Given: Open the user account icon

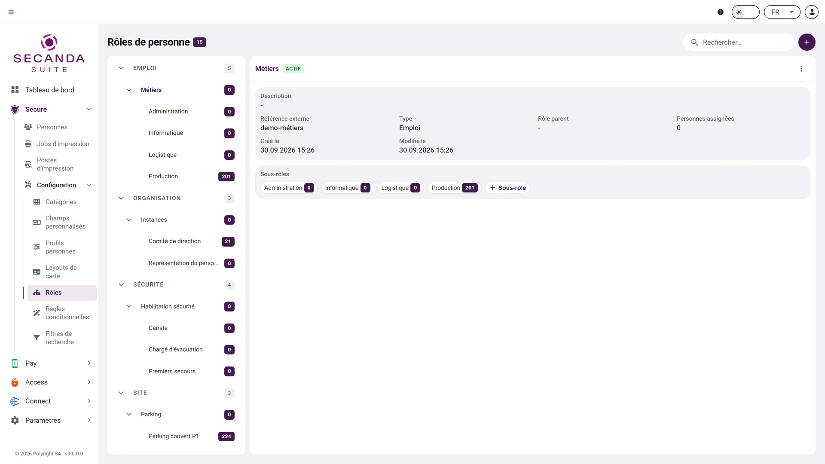Looking at the screenshot, I should click(x=812, y=12).
